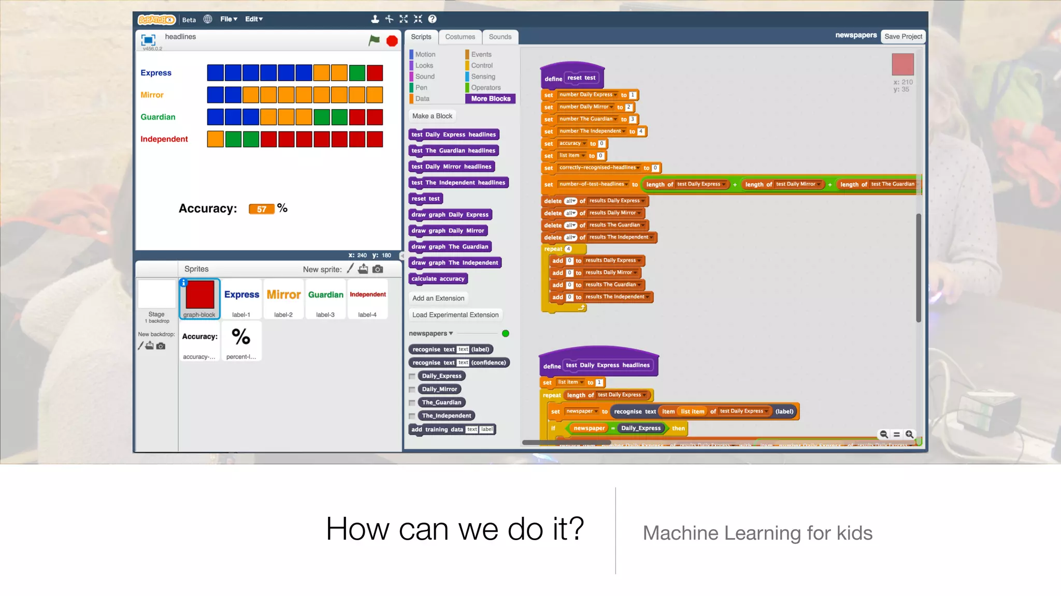Switch to the Scripts tab

click(x=421, y=37)
